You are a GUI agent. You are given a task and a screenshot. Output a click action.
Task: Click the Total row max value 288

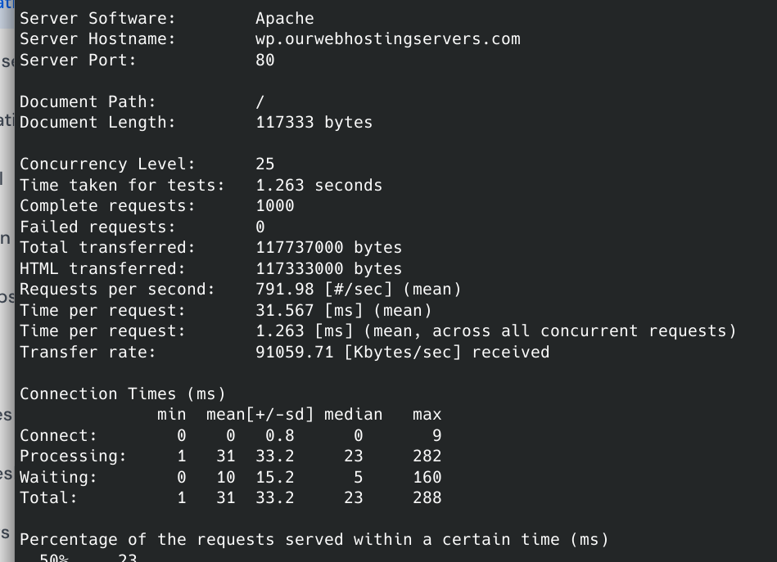point(427,497)
